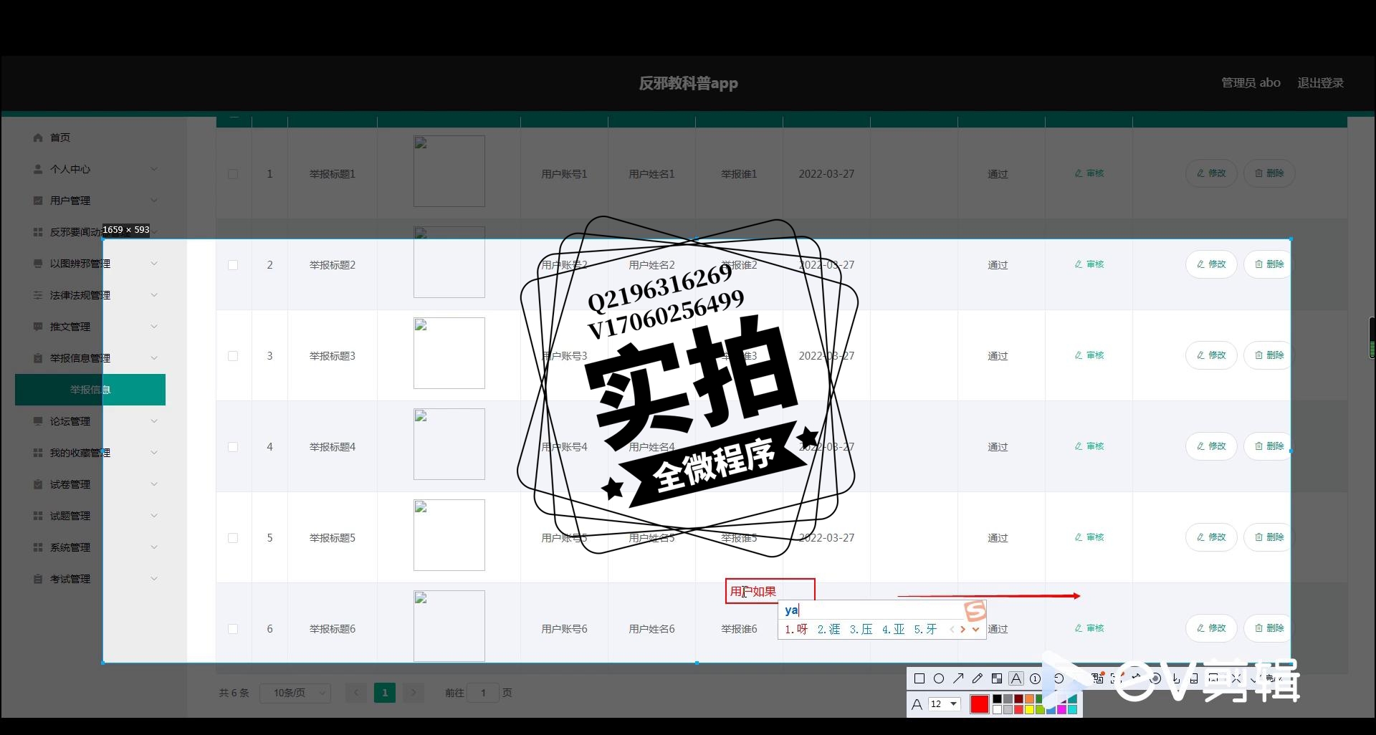This screenshot has height=735, width=1376.
Task: Click page number 1 button
Action: tap(385, 693)
